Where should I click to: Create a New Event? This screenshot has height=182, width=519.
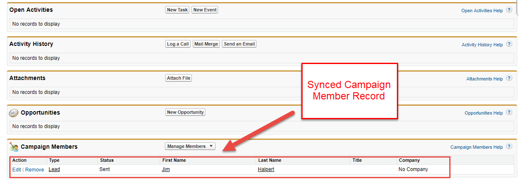click(x=205, y=10)
